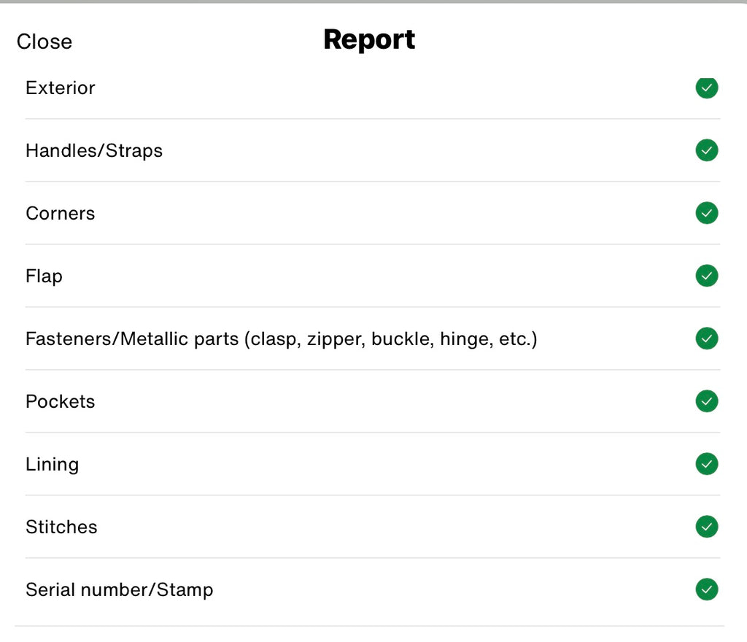Select the Fasteners/Metallic parts checkmark icon
Viewport: 747px width, 642px height.
coord(706,339)
